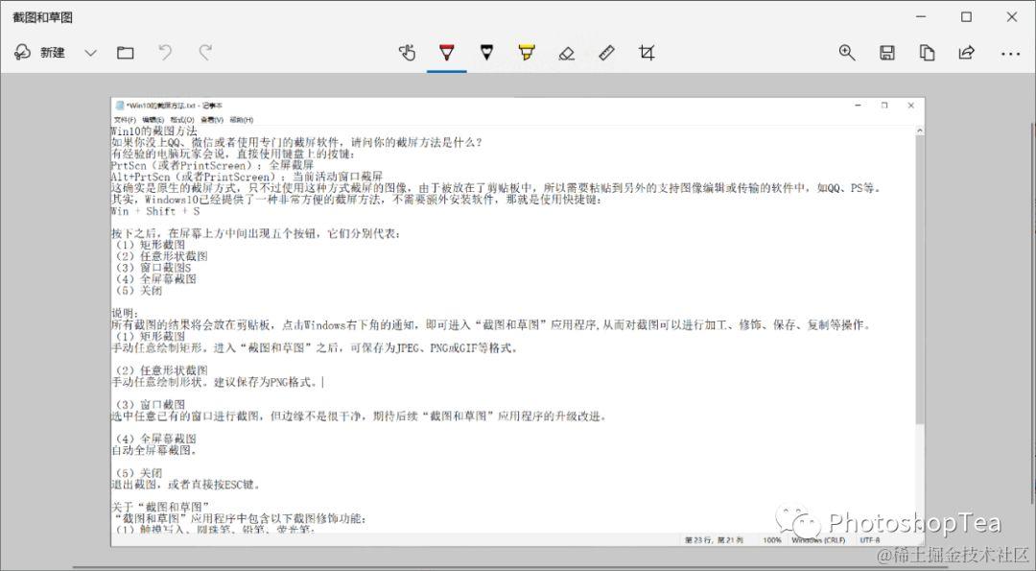Viewport: 1036px width, 571px height.
Task: Open the See more ellipsis menu
Action: pyautogui.click(x=1010, y=54)
